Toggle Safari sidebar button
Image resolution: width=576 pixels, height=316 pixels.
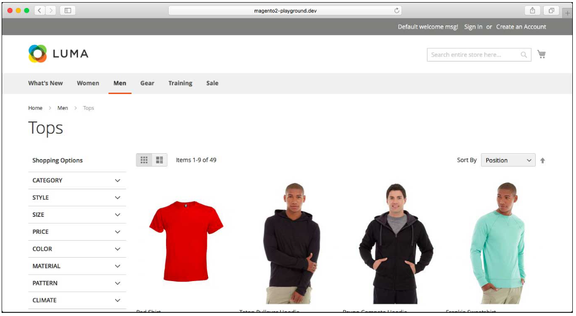pos(68,11)
